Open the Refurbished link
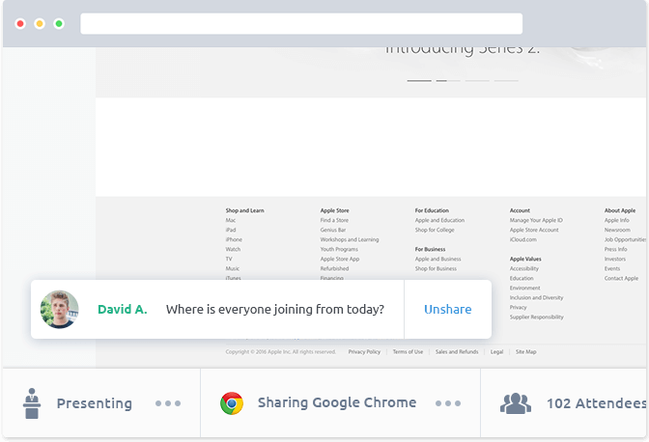Viewport: 649px width, 442px height. click(334, 268)
